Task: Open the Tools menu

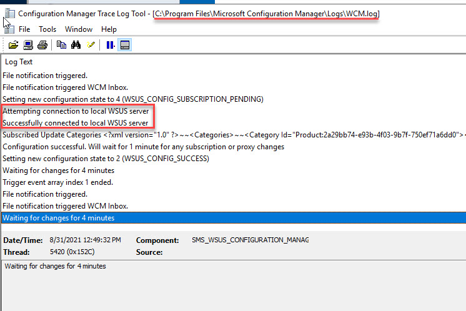Action: 47,29
